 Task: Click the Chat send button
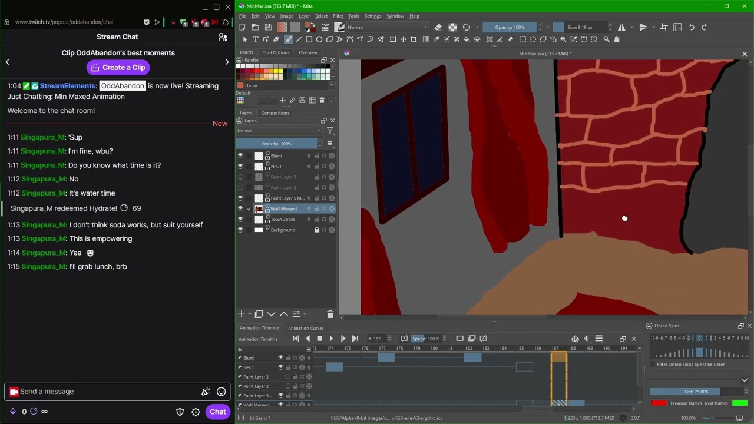(217, 412)
